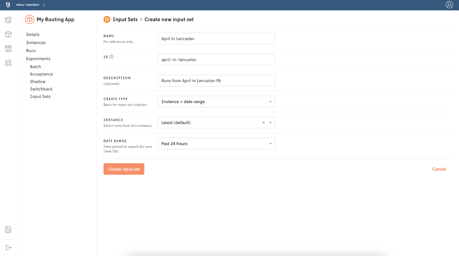
Task: Click the orange Input Sets icon
Action: [x=107, y=19]
